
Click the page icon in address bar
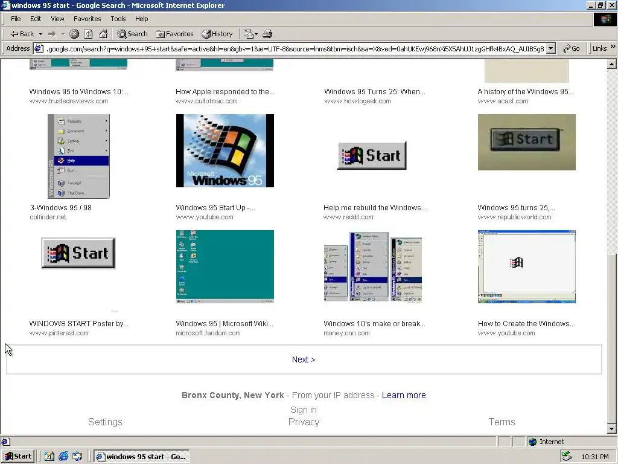(x=39, y=48)
